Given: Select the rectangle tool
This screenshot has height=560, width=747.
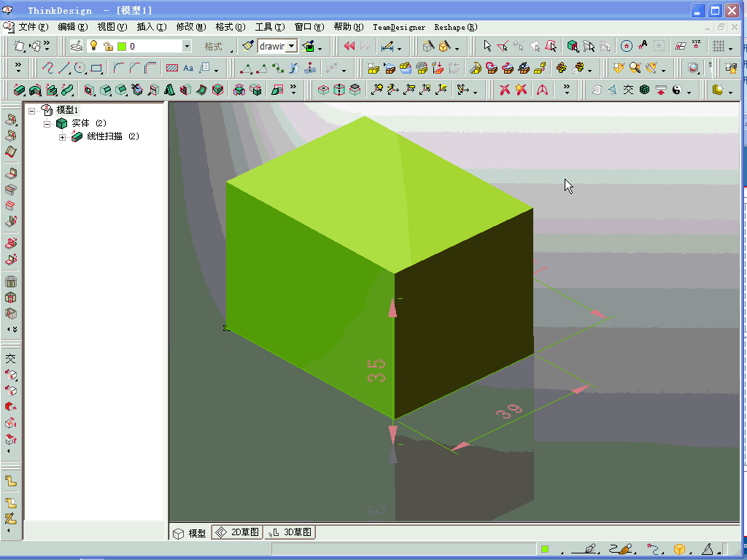Looking at the screenshot, I should coord(97,68).
